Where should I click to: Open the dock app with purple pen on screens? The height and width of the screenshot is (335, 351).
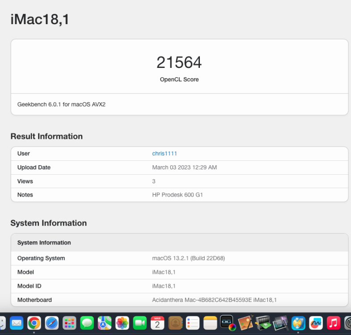click(x=281, y=323)
